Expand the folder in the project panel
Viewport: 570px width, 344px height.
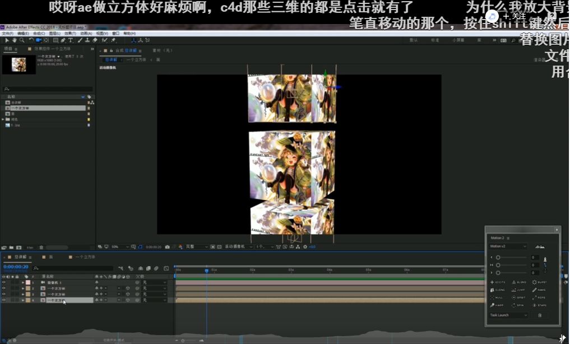[x=3, y=119]
